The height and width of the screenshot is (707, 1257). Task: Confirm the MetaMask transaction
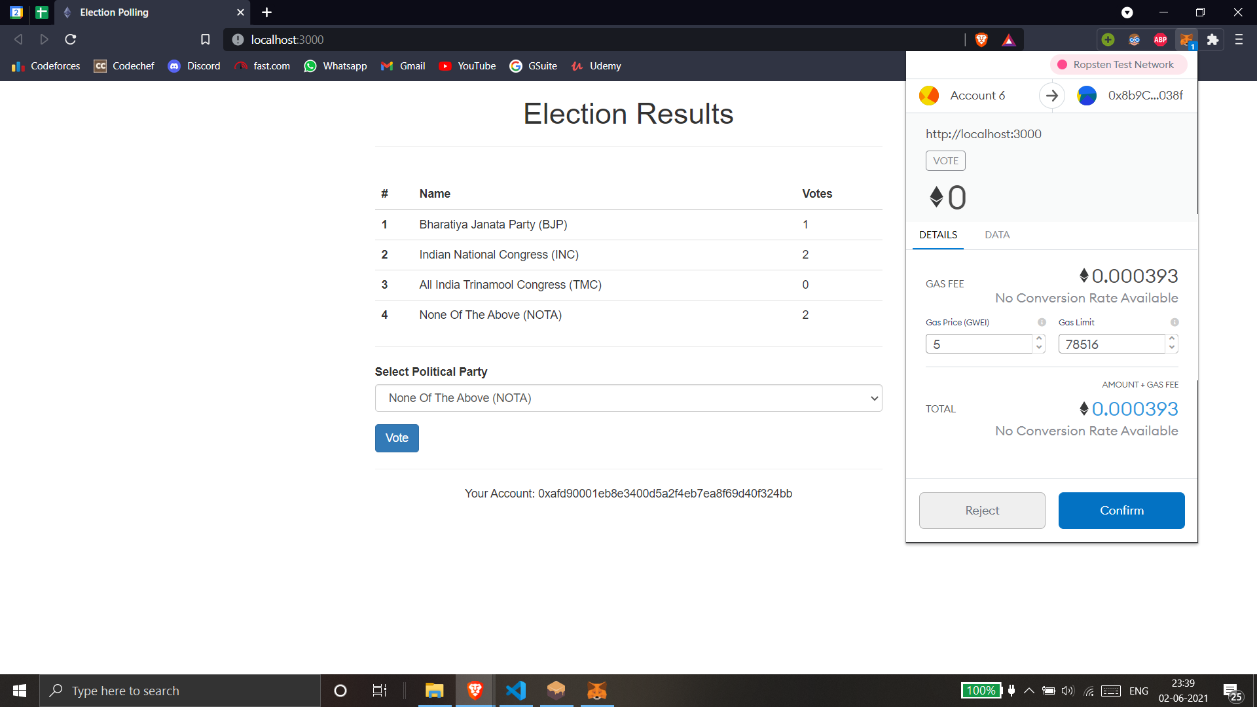click(x=1121, y=510)
